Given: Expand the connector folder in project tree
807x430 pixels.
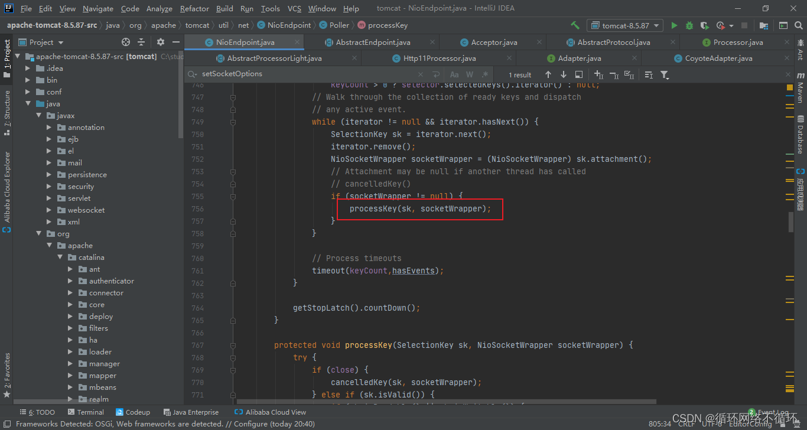Looking at the screenshot, I should tap(70, 292).
